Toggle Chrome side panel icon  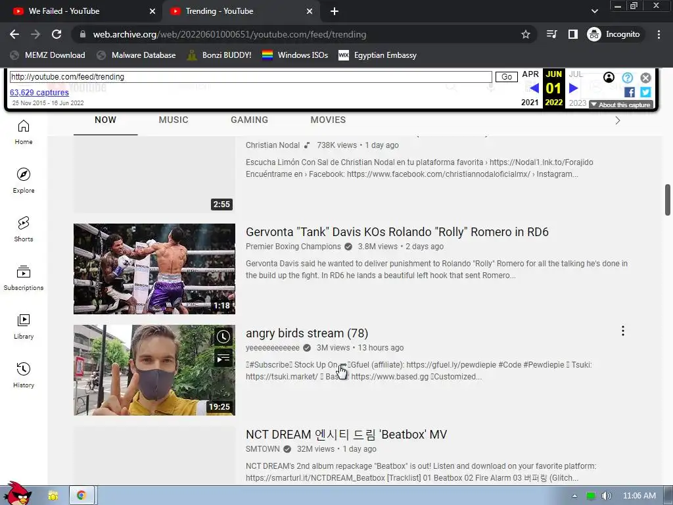tap(573, 34)
